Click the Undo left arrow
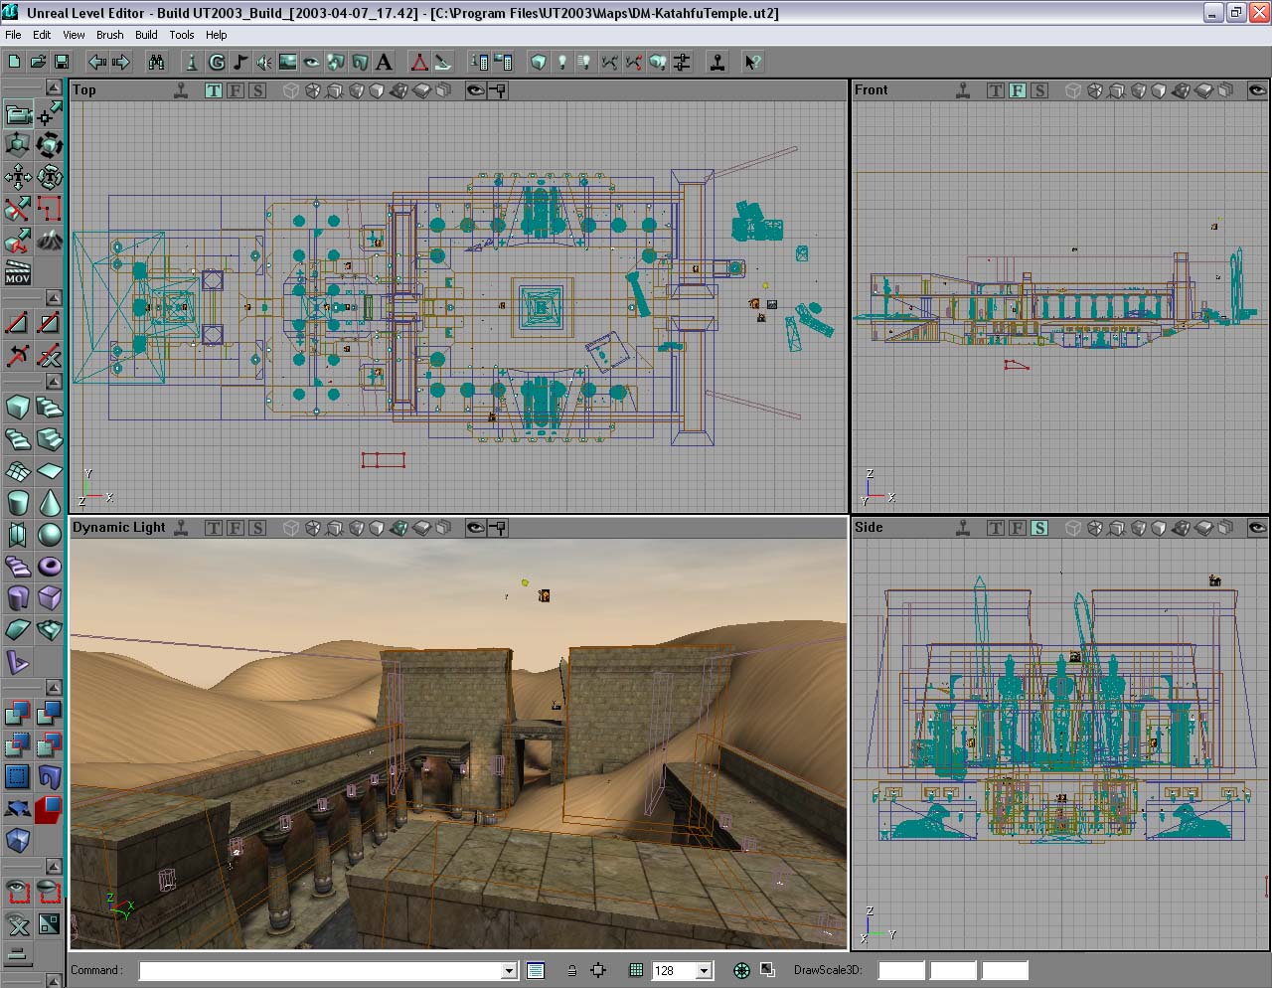 (97, 63)
